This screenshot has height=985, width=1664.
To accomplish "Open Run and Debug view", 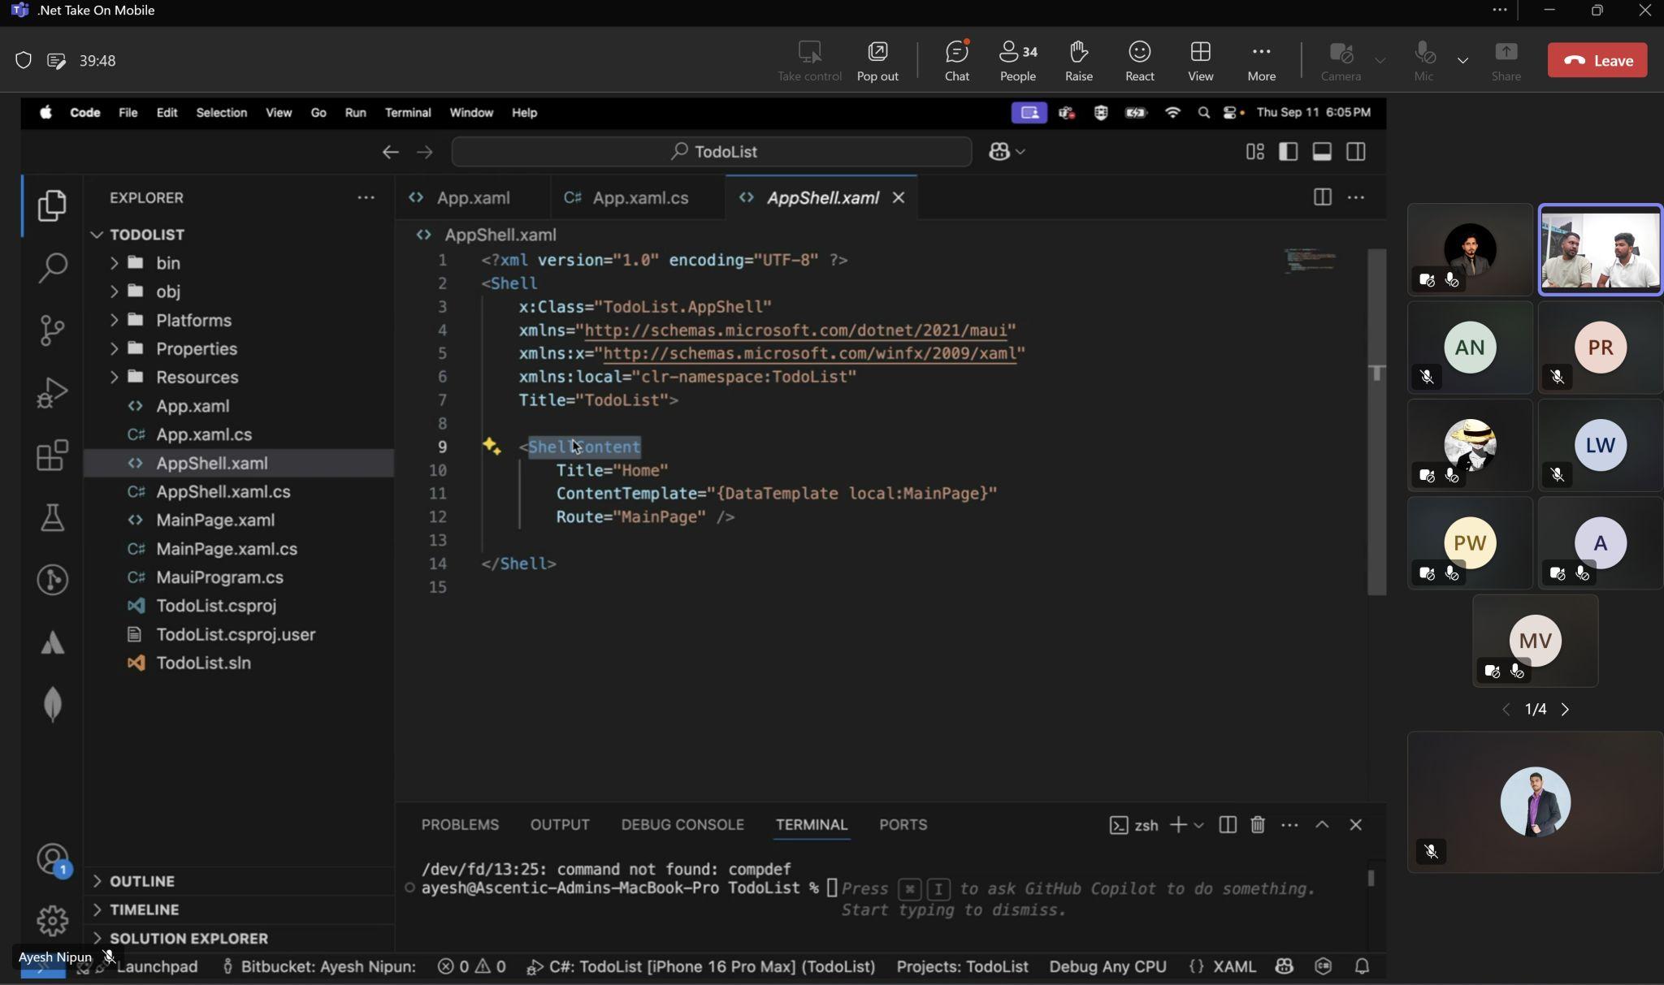I will (x=52, y=392).
